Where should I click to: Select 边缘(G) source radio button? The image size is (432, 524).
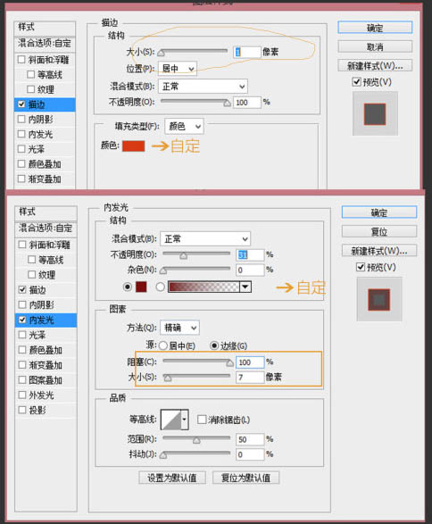click(x=214, y=345)
